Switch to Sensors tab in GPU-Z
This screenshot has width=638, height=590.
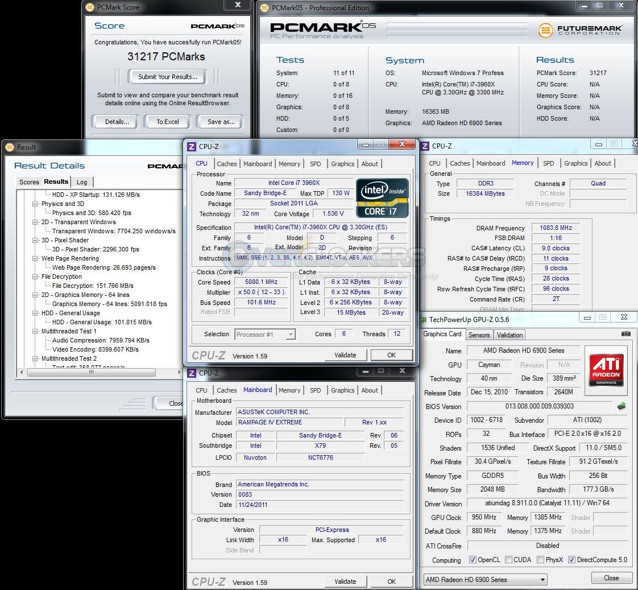pos(479,335)
